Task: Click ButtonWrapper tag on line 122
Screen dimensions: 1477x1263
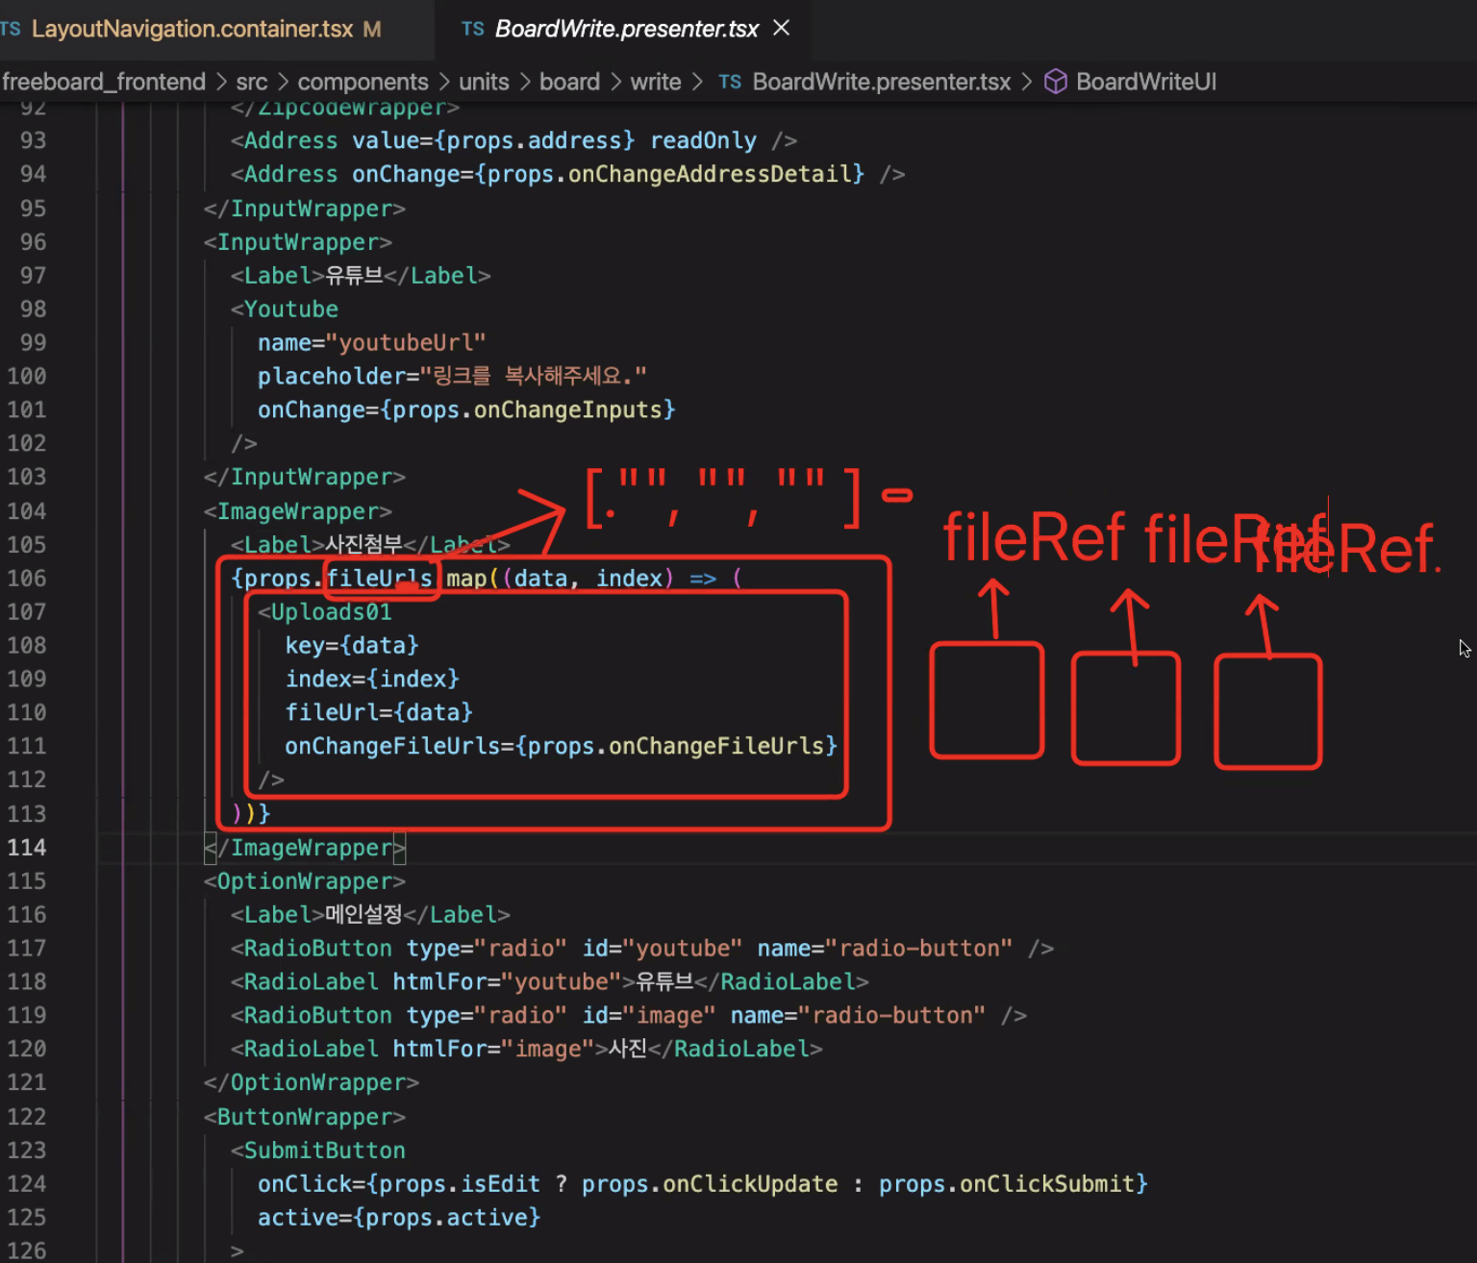Action: coord(305,1116)
